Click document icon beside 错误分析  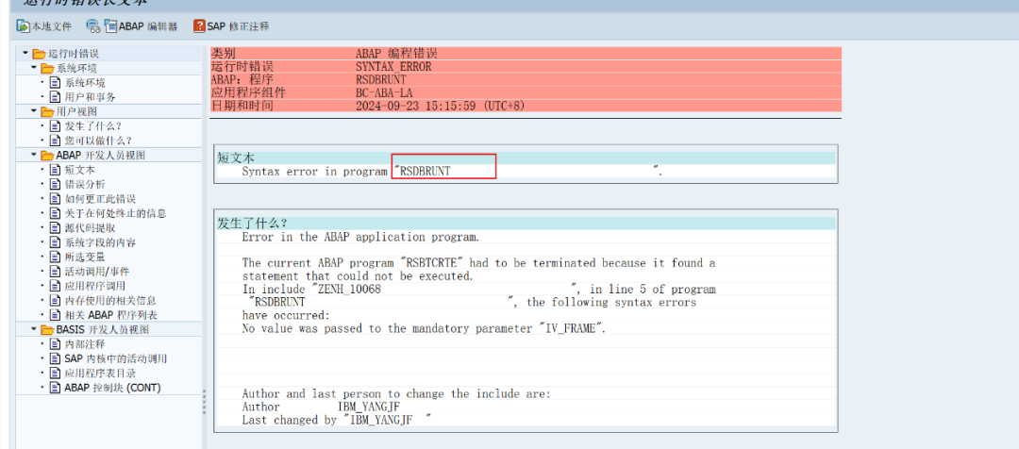coord(55,184)
